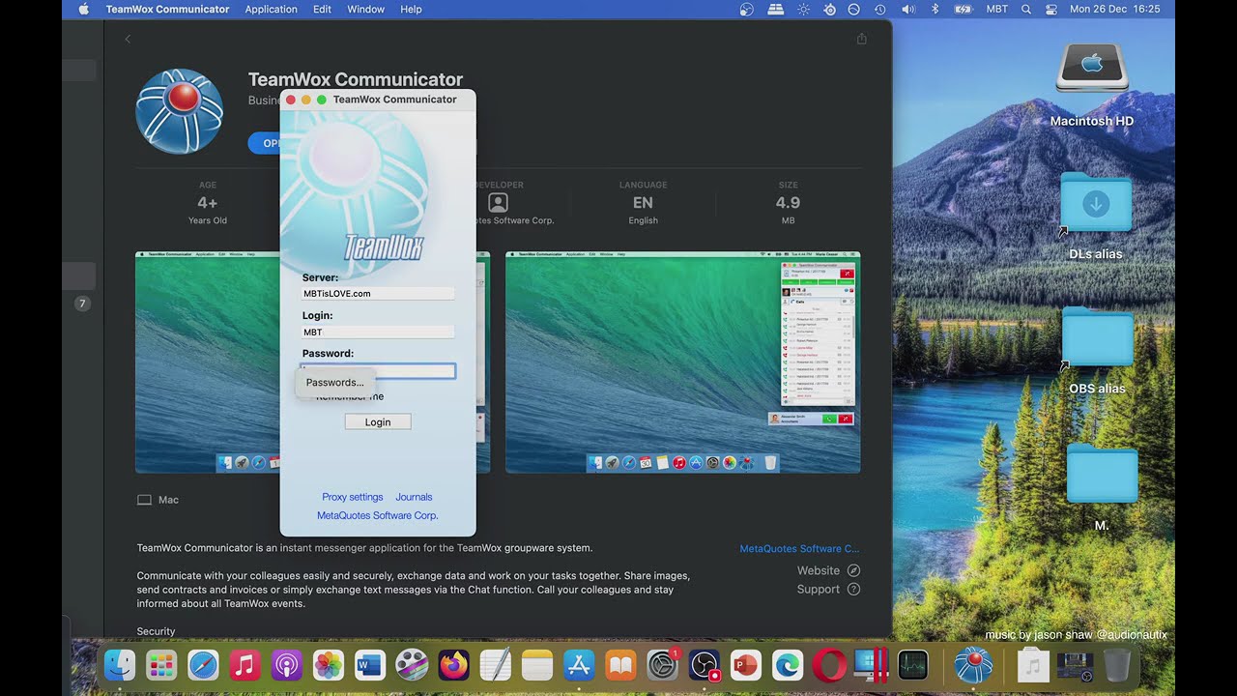The height and width of the screenshot is (696, 1237).
Task: Click MetaQuotes Software Corp. link in login window
Action: pyautogui.click(x=378, y=515)
